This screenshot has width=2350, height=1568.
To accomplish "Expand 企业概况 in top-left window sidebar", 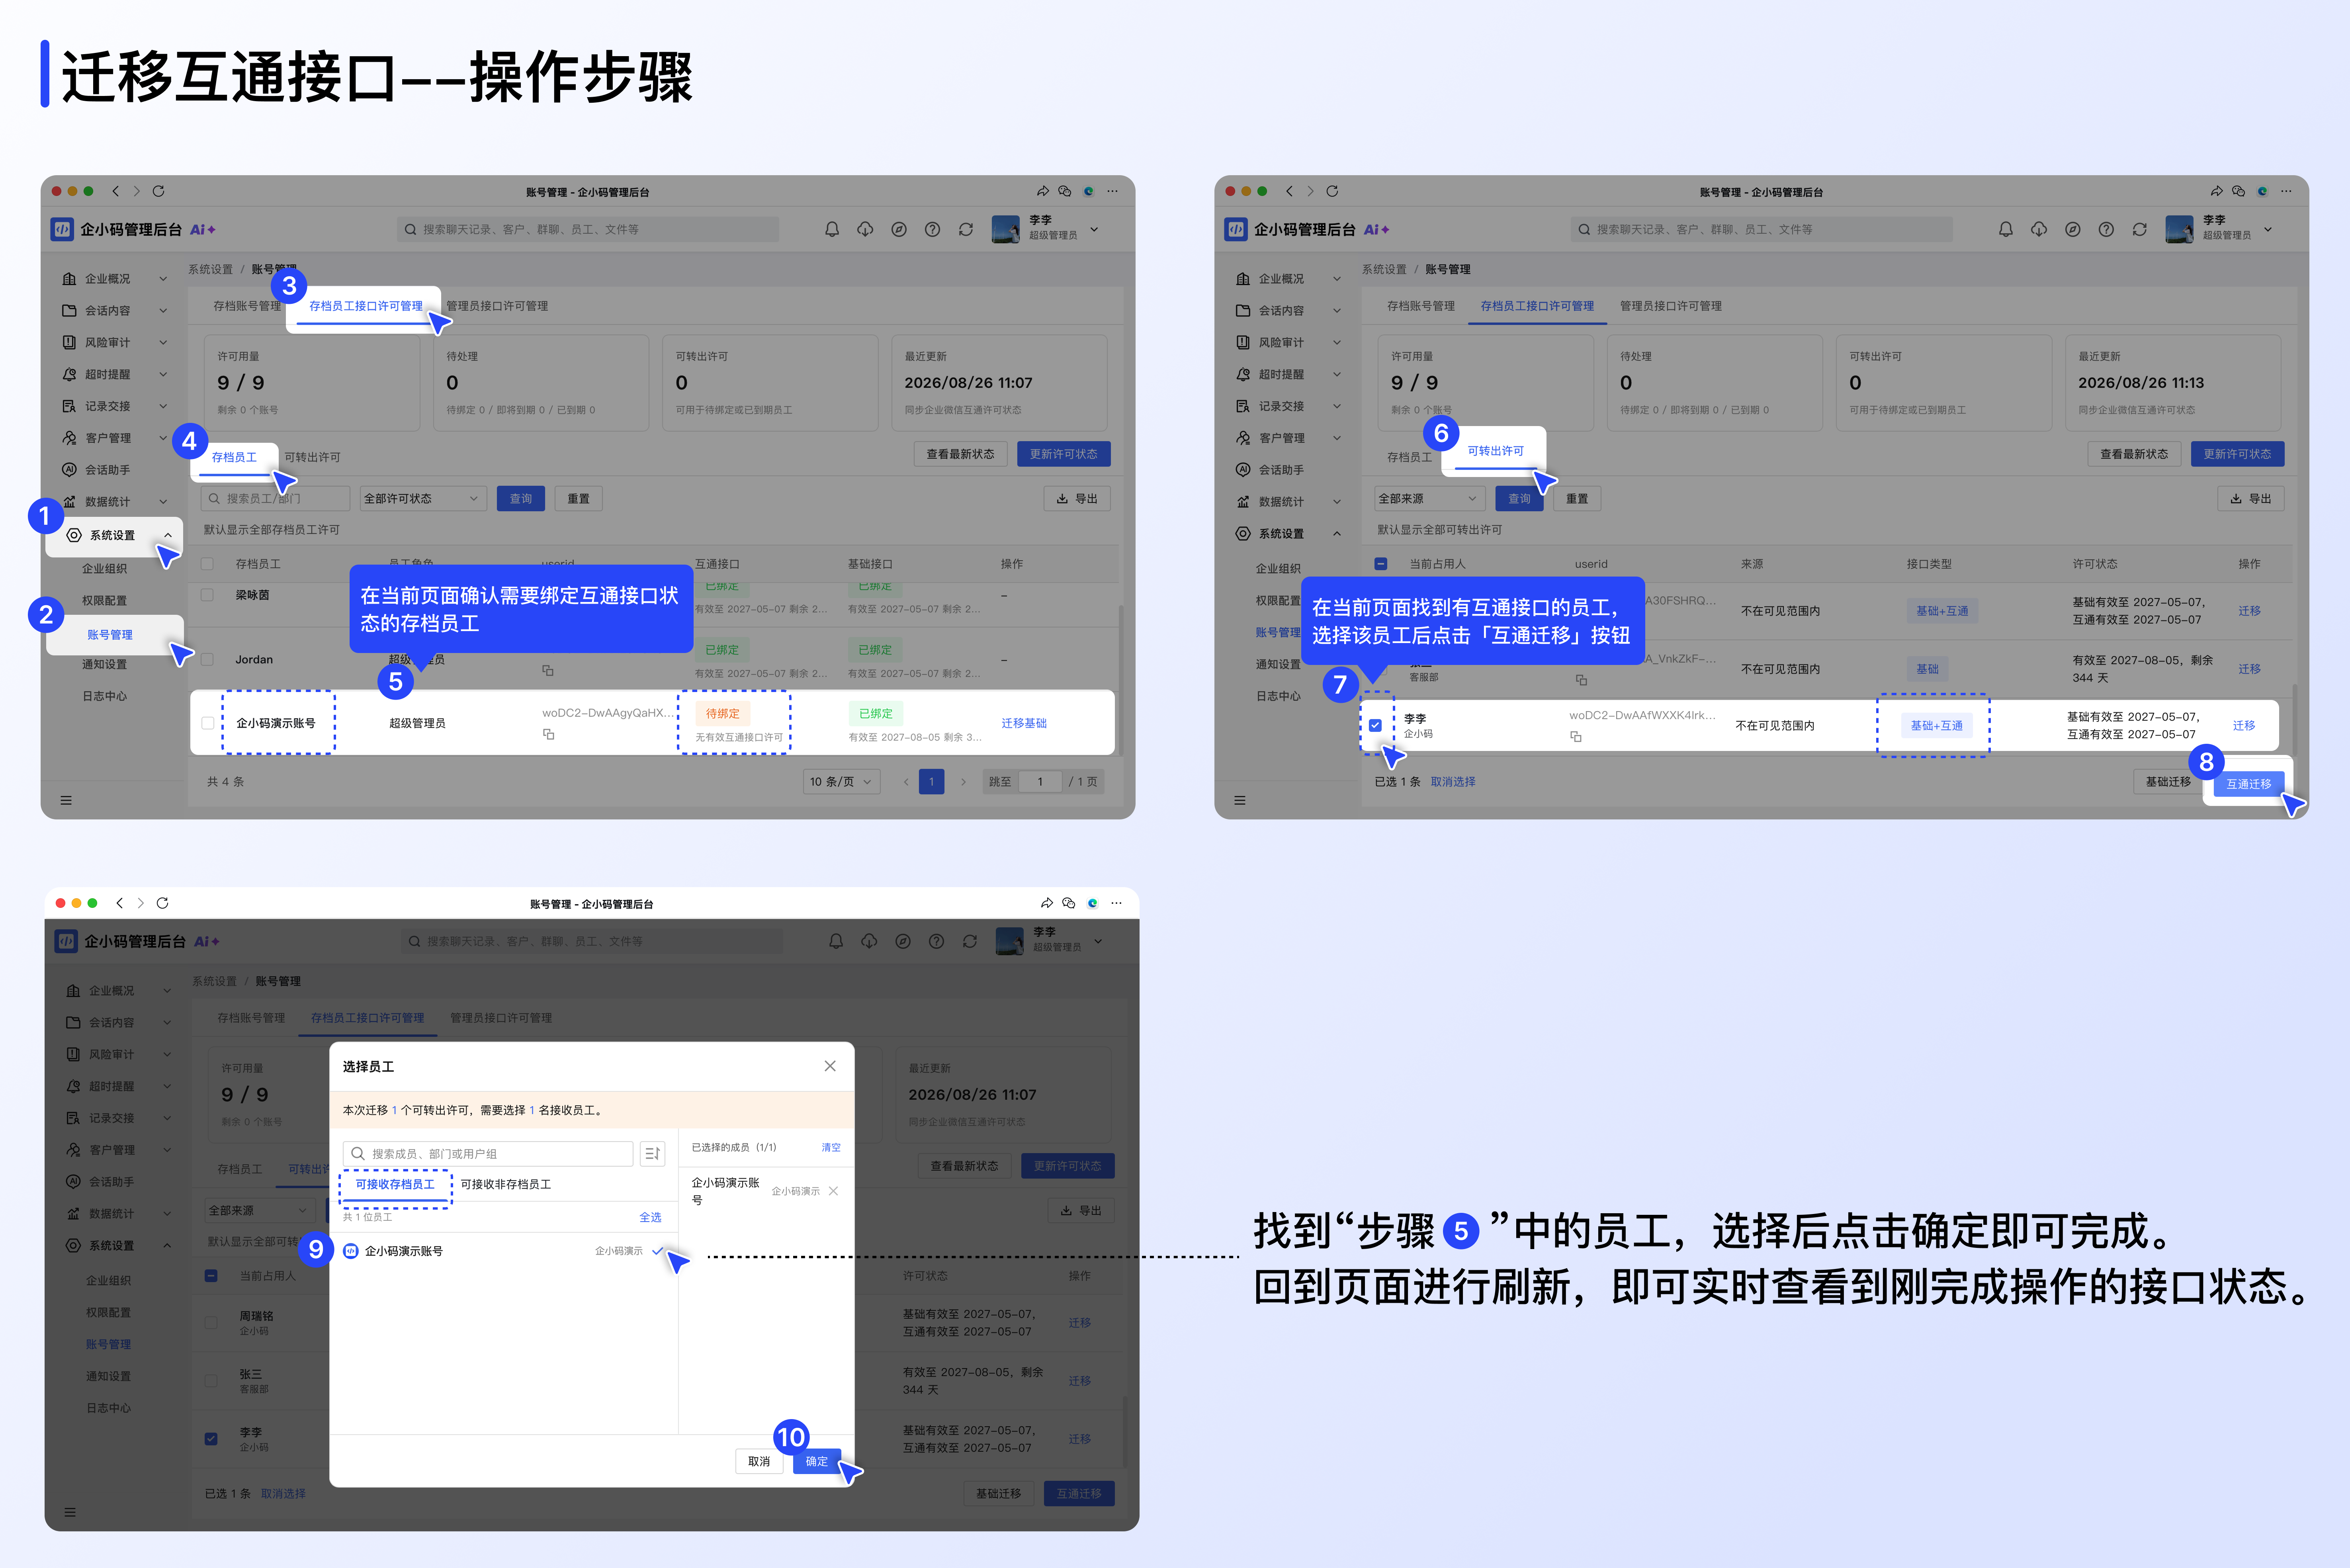I will [x=116, y=279].
